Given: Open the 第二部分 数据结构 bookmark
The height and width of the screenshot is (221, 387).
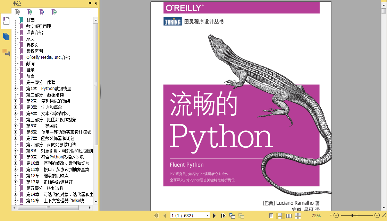Looking at the screenshot, I should click(45, 95).
